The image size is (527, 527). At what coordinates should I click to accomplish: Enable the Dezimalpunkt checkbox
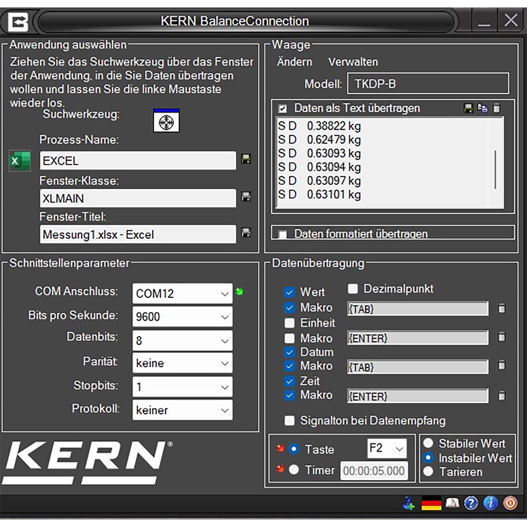click(x=353, y=289)
